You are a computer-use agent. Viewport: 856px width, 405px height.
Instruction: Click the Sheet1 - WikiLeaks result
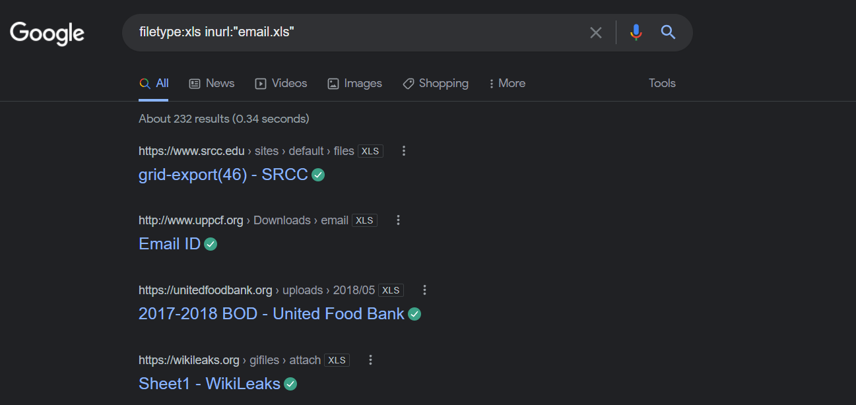pyautogui.click(x=209, y=383)
